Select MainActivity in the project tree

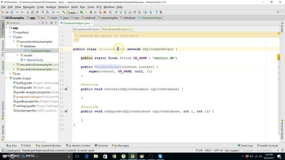(35, 60)
